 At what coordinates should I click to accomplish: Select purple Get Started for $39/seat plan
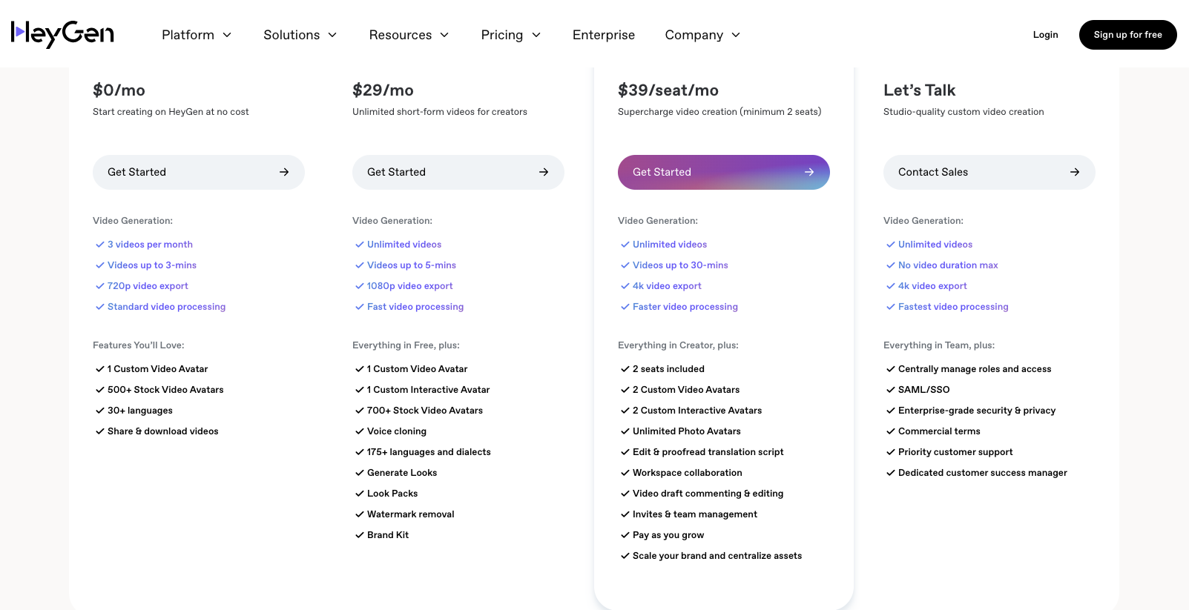point(723,172)
